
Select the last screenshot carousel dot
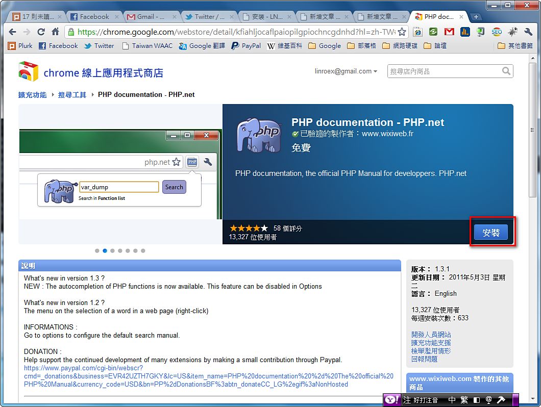click(143, 251)
